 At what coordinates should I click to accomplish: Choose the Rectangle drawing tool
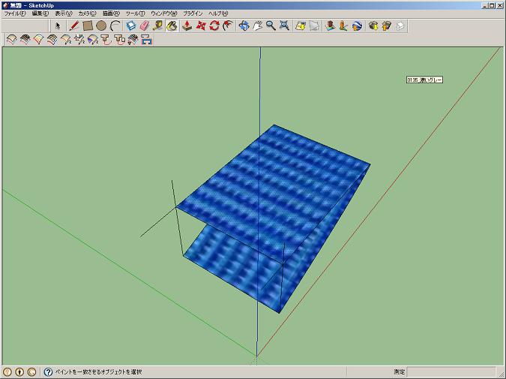(x=88, y=26)
